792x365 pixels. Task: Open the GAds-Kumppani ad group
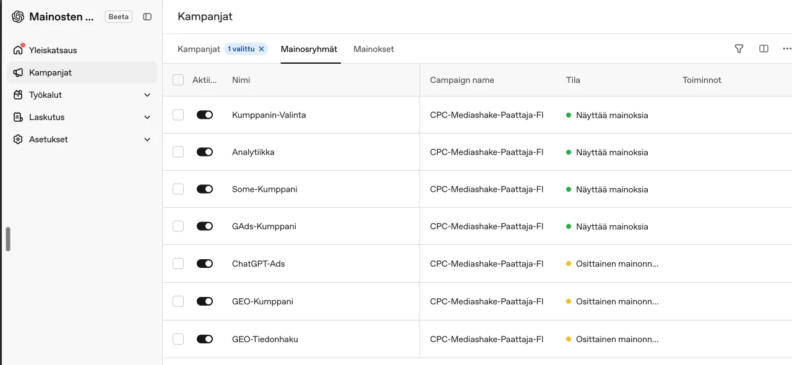[264, 226]
